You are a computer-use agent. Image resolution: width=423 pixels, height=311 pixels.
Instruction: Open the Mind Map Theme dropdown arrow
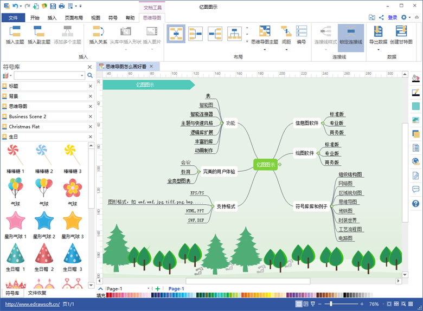tap(265, 50)
